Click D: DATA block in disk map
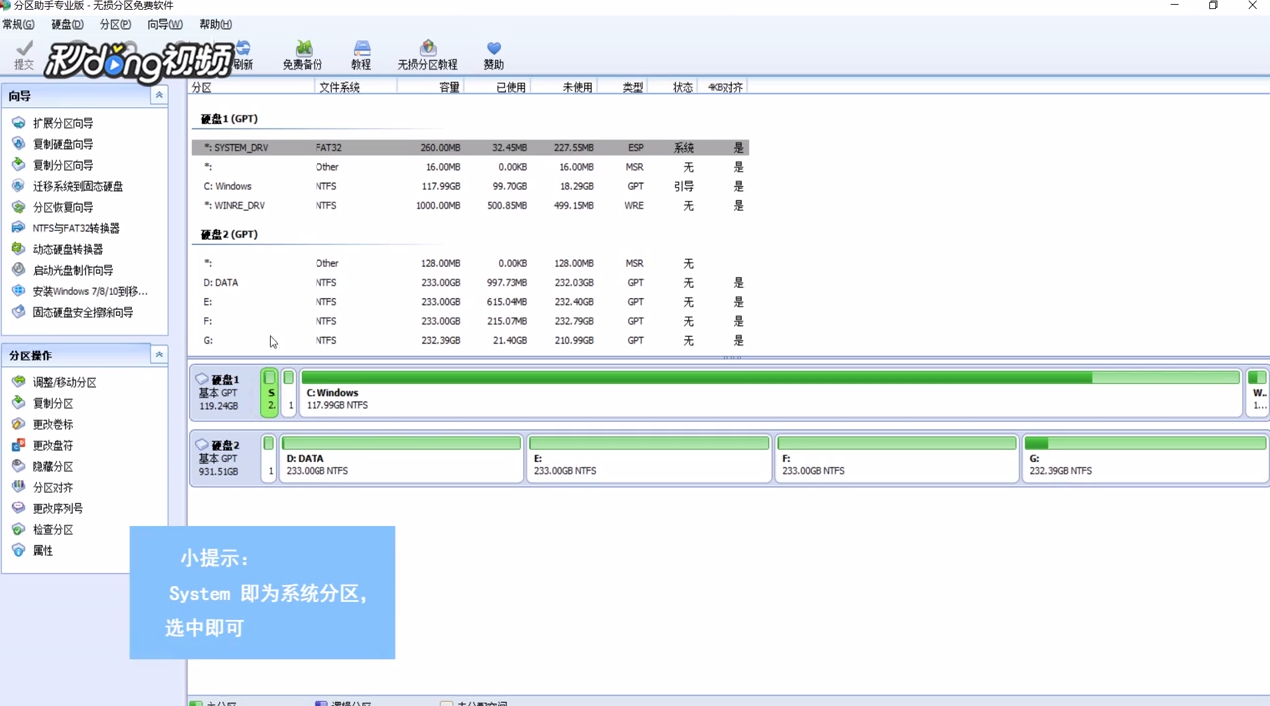This screenshot has width=1270, height=706. click(x=400, y=457)
